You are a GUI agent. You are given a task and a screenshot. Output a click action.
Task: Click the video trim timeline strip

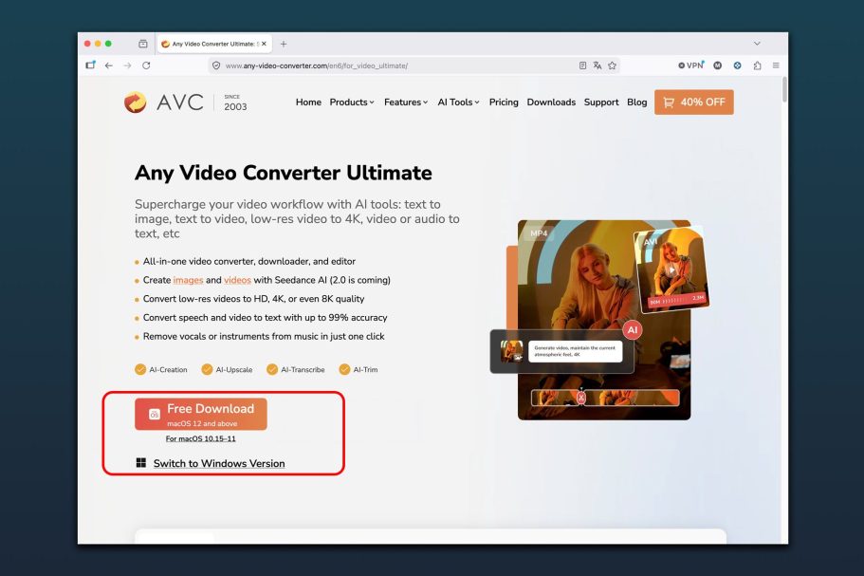605,398
